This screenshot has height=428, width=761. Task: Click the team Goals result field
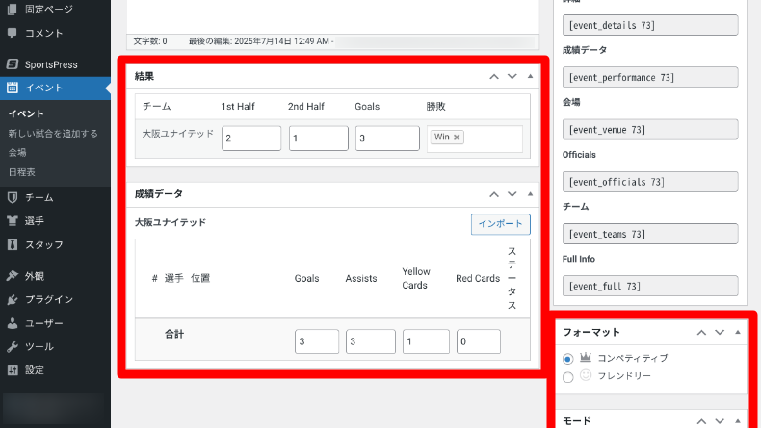tap(387, 138)
